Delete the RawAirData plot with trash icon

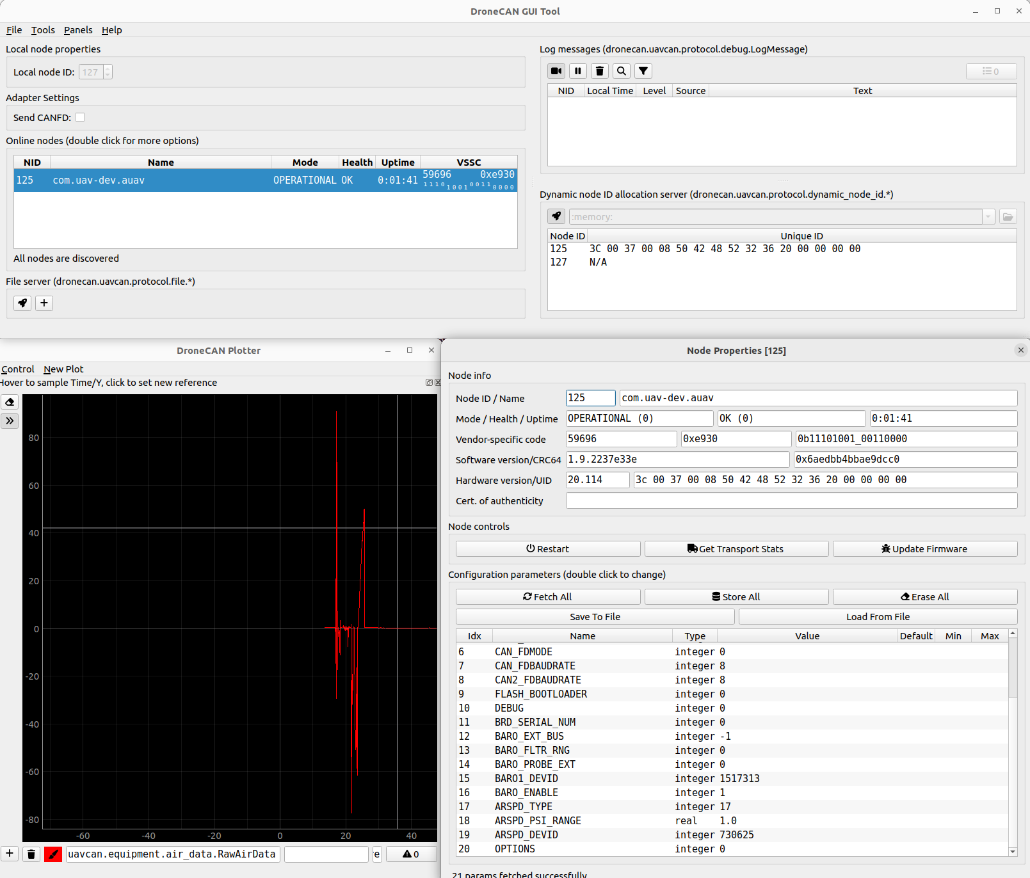tap(31, 854)
